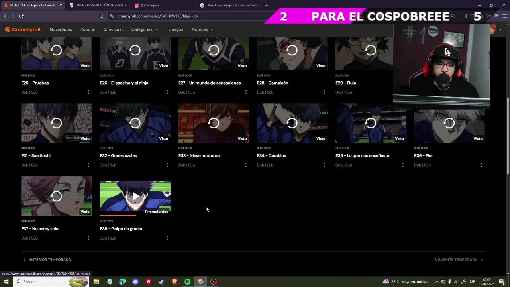Click the Windows Start button
510x287 pixels.
(x=6, y=282)
